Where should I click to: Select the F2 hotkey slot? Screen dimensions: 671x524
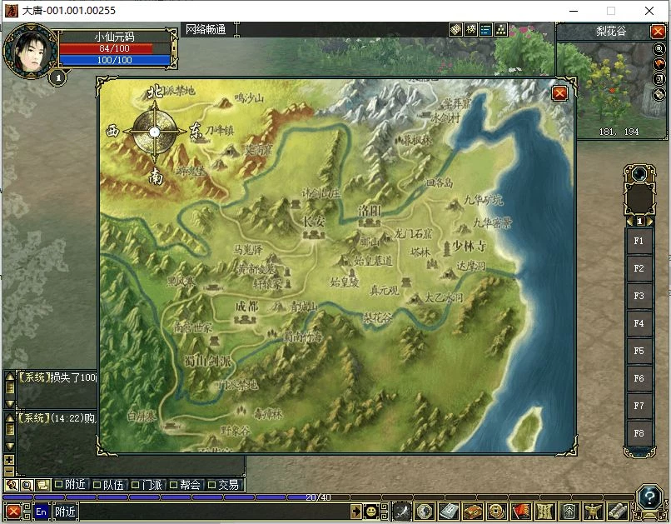pos(639,268)
